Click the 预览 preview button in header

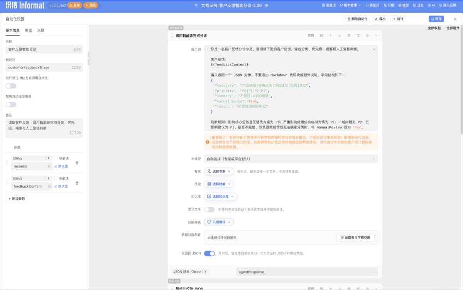pos(91,5)
